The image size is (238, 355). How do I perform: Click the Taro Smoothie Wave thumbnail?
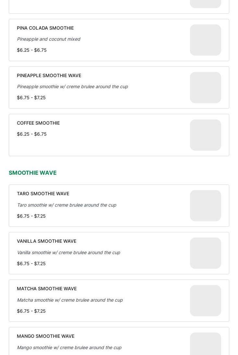point(205,206)
